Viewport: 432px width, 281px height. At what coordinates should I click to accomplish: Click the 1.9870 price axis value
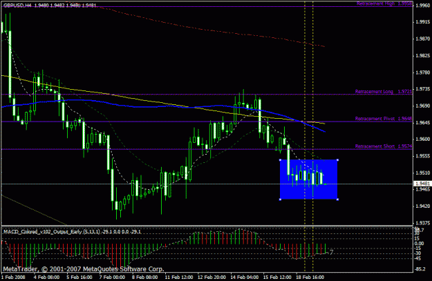422,39
